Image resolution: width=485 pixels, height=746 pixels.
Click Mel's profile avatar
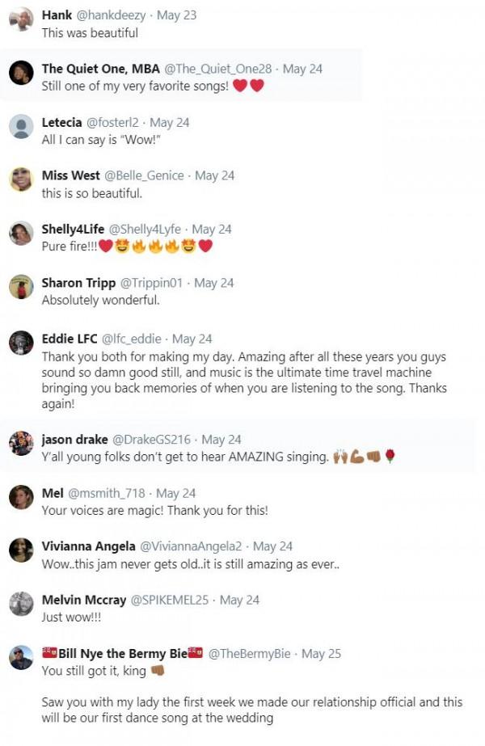coord(21,497)
